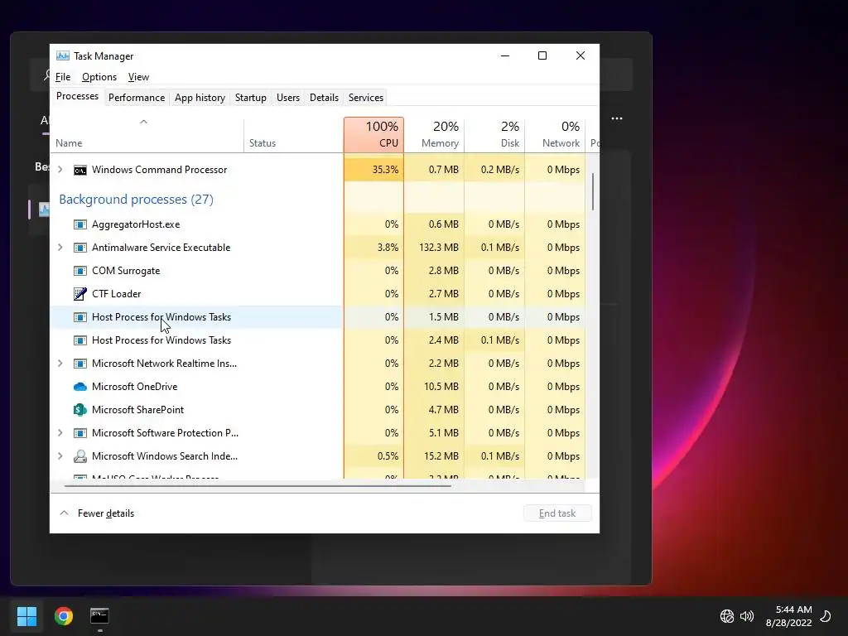Open the Options menu

click(x=99, y=77)
